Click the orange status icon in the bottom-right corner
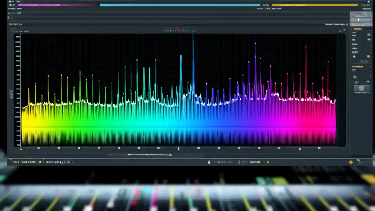The width and height of the screenshot is (375, 211). pos(351,162)
